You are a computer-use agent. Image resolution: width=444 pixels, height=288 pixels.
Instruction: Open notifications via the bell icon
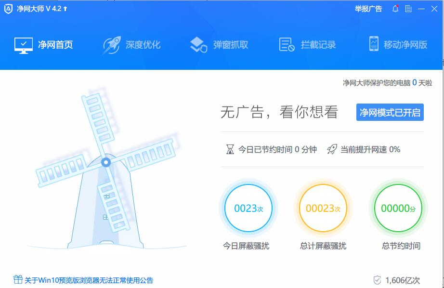395,9
